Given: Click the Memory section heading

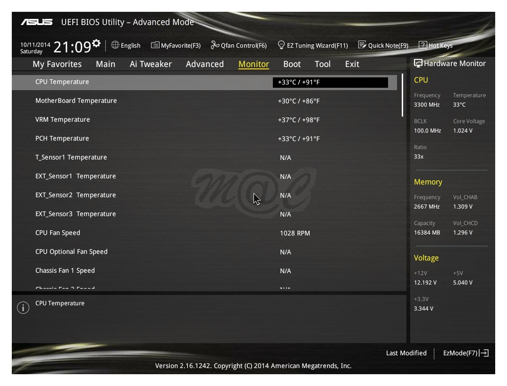Looking at the screenshot, I should tap(428, 182).
